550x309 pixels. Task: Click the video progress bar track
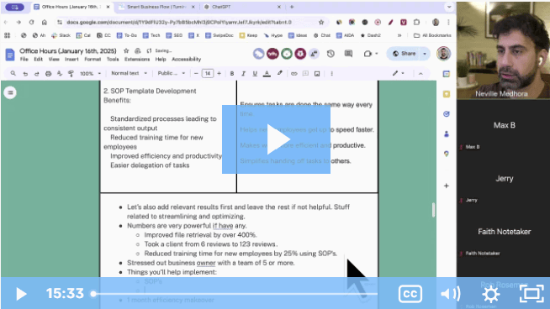235,294
